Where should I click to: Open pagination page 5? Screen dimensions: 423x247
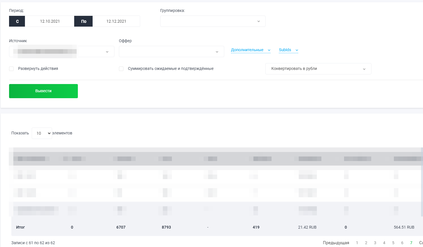(x=393, y=243)
